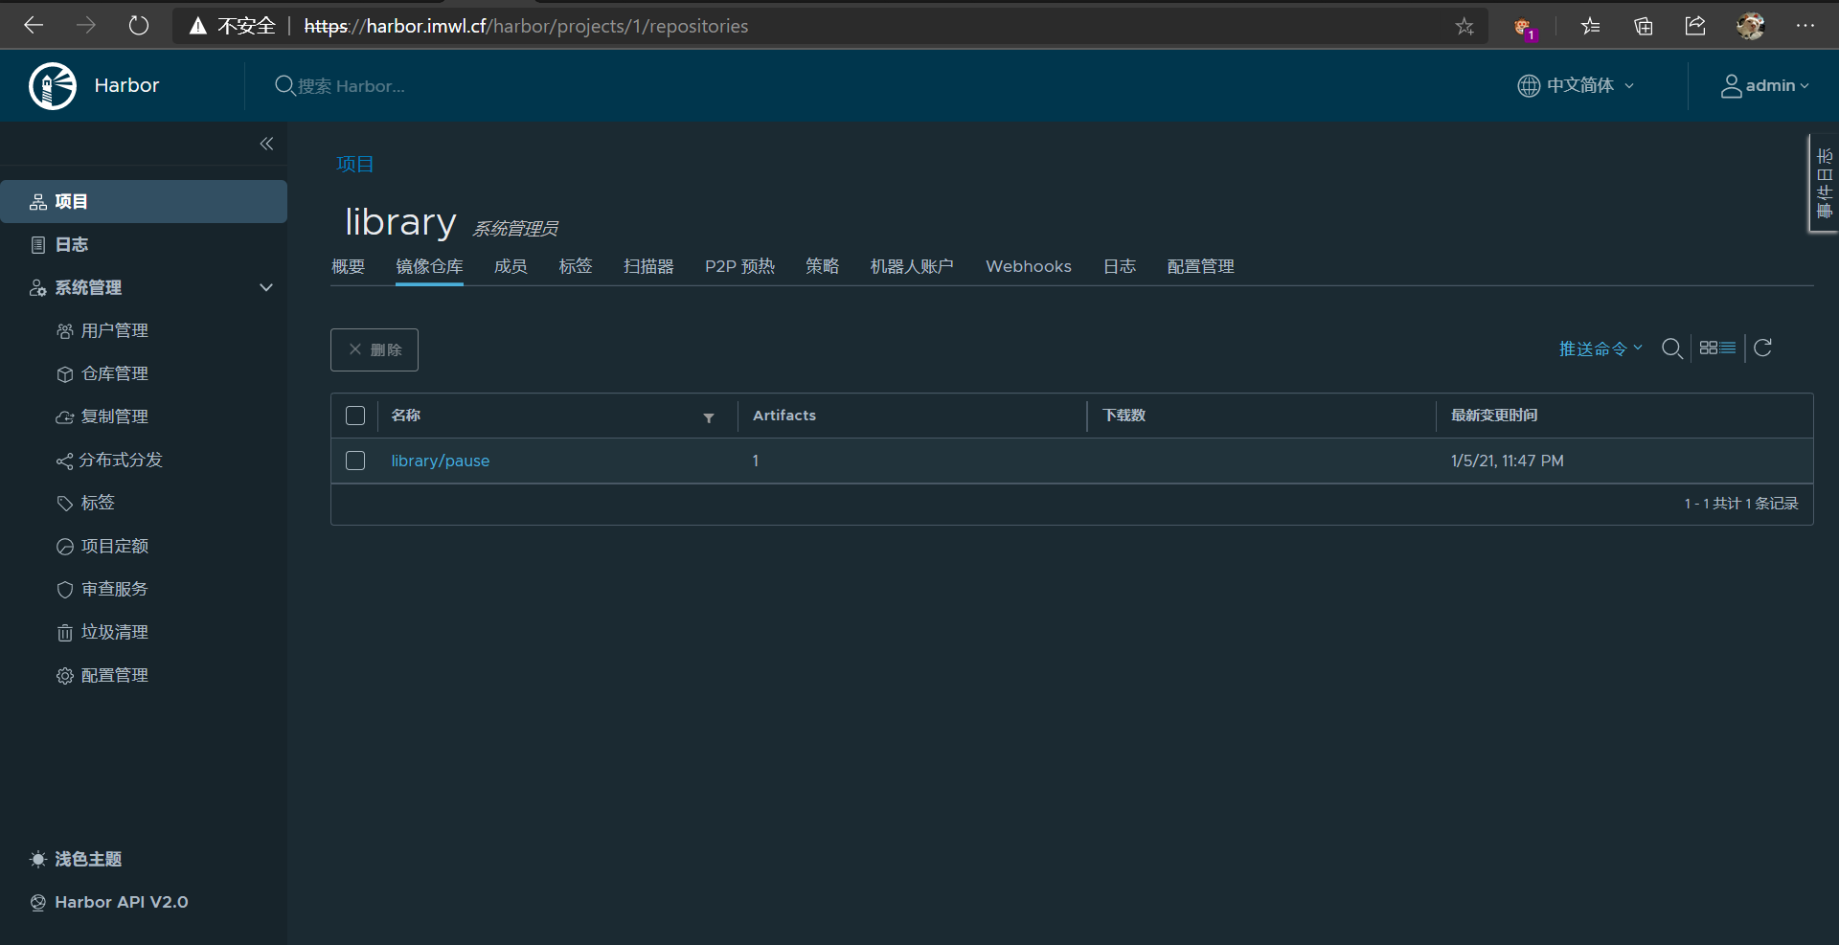The image size is (1839, 945).
Task: Switch to card view icon
Action: [1708, 349]
